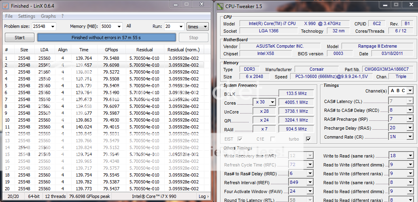
Task: Click the RAM 934.5 MHz field
Action: coord(296,129)
